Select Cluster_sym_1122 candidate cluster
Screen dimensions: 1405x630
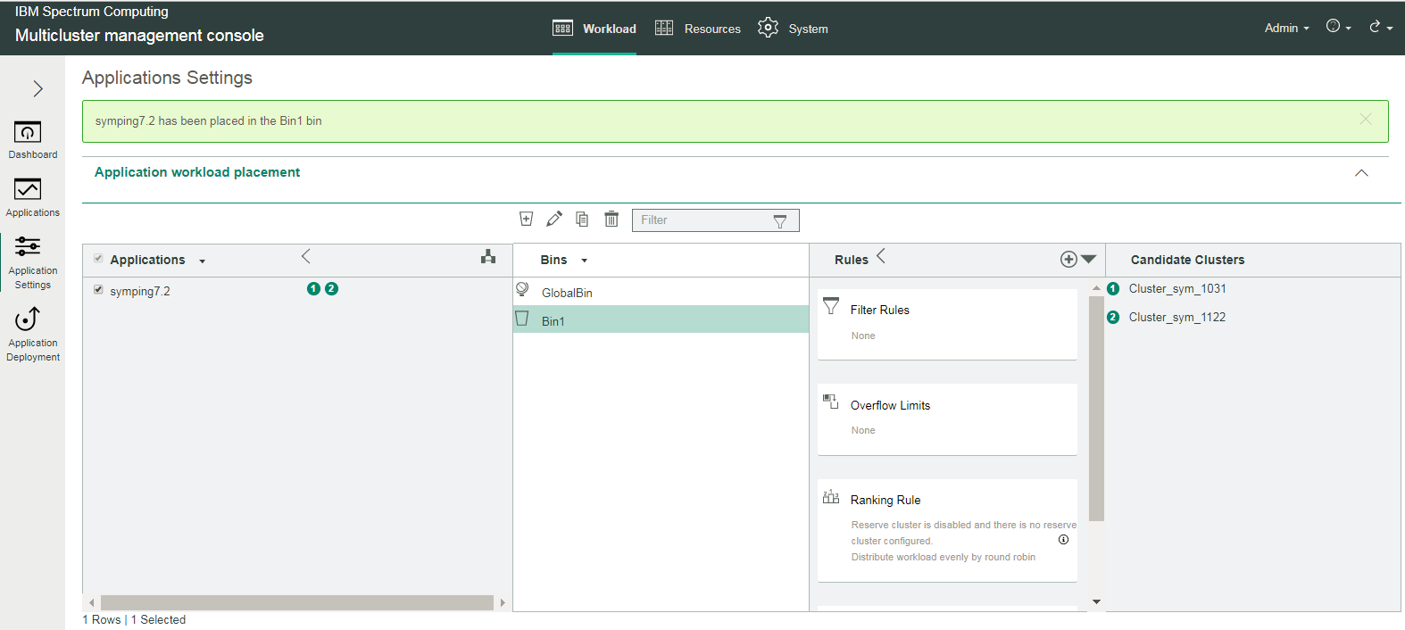coord(1177,317)
